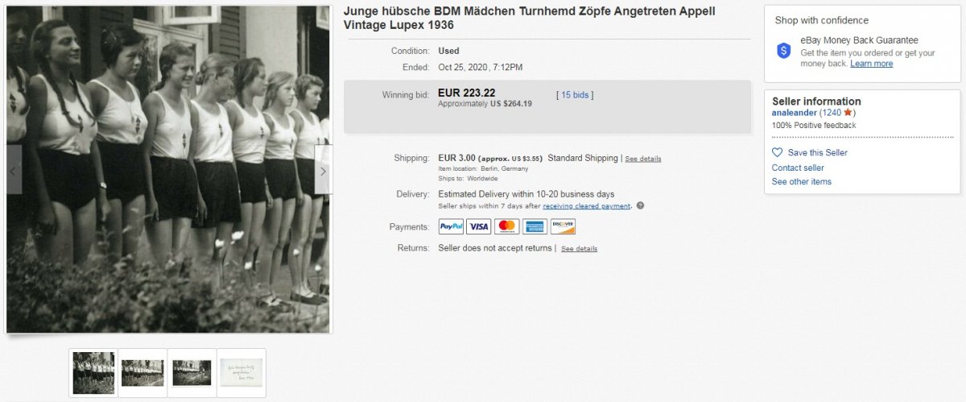966x402 pixels.
Task: Click the Mastercard payment icon
Action: tap(506, 226)
